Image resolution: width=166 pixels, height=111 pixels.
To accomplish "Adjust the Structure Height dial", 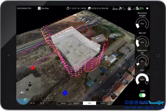I will click(142, 25).
